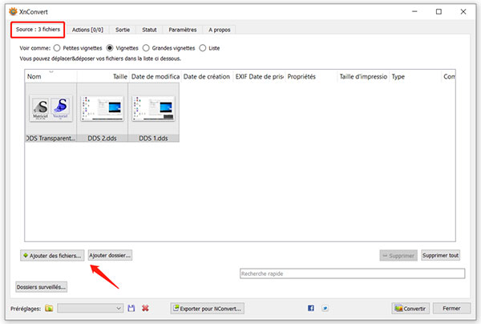The width and height of the screenshot is (481, 324).
Task: Click the Fermer button
Action: (x=451, y=308)
